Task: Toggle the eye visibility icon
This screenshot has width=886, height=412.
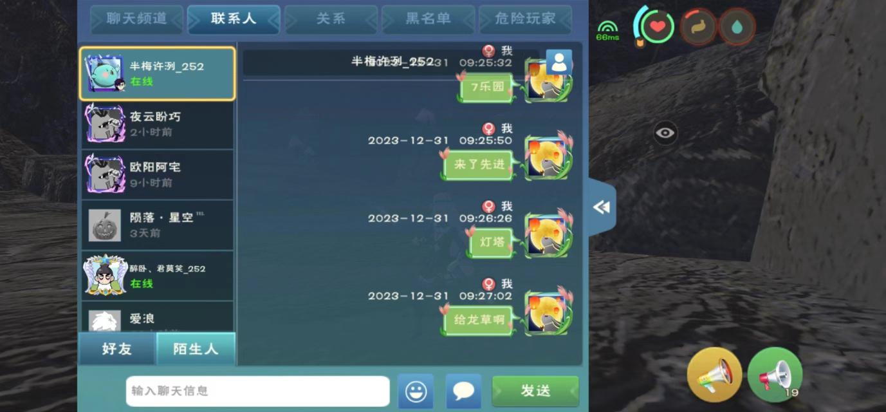Action: pyautogui.click(x=665, y=133)
